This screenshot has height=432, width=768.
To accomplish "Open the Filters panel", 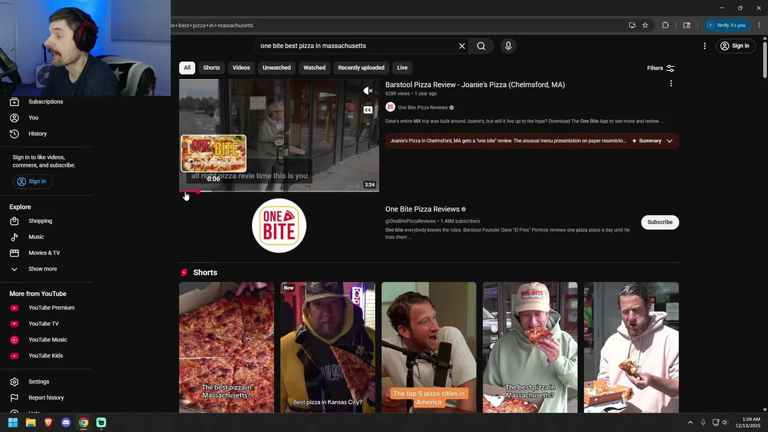I will coord(661,68).
